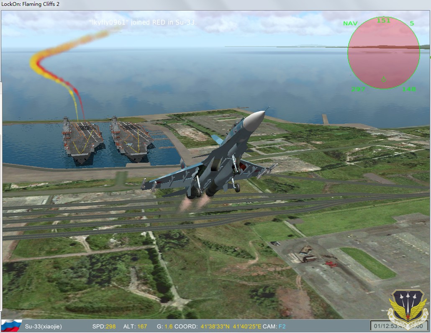Viewport: 431px width, 333px height.
Task: Click the Russian flag icon in the status bar
Action: point(11,326)
